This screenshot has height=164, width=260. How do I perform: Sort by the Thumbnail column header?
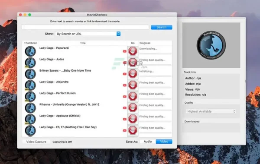[30, 43]
